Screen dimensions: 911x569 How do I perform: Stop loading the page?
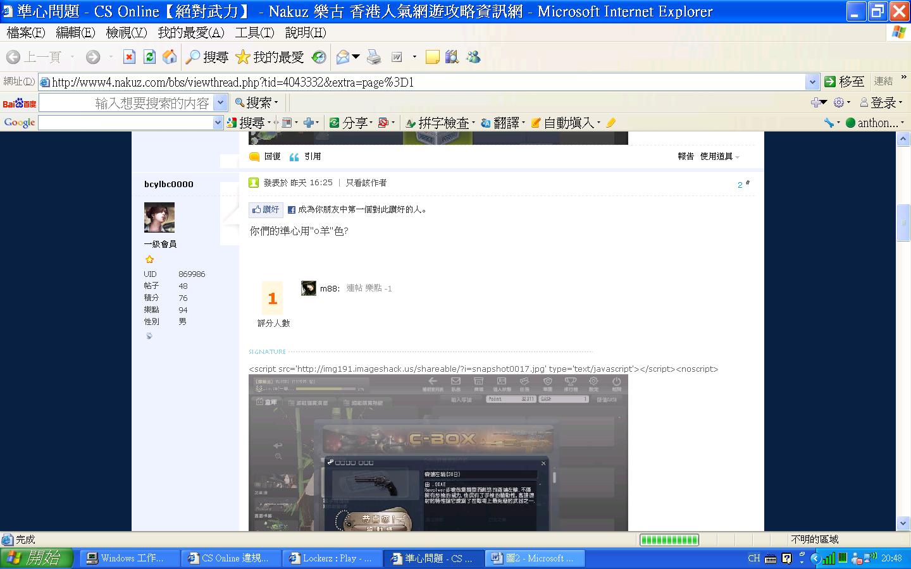(129, 58)
